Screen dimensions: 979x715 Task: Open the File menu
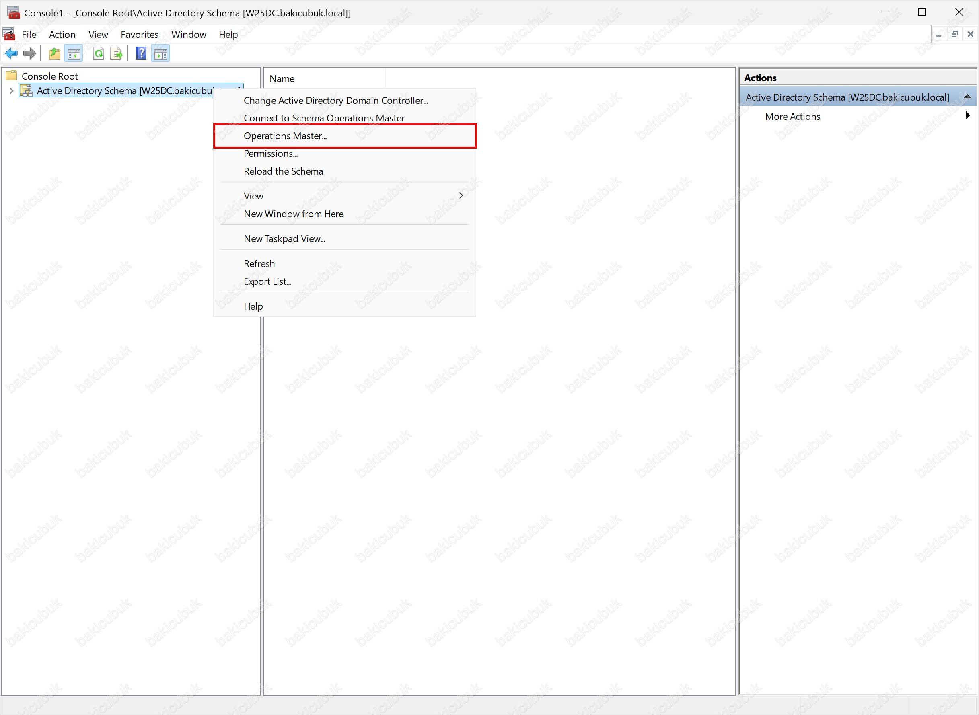(x=29, y=35)
